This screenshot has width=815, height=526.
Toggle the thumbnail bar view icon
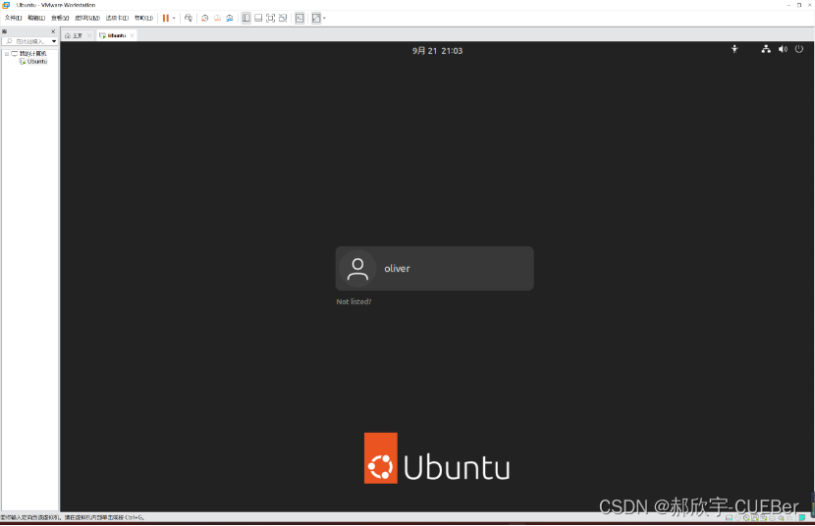coord(258,19)
